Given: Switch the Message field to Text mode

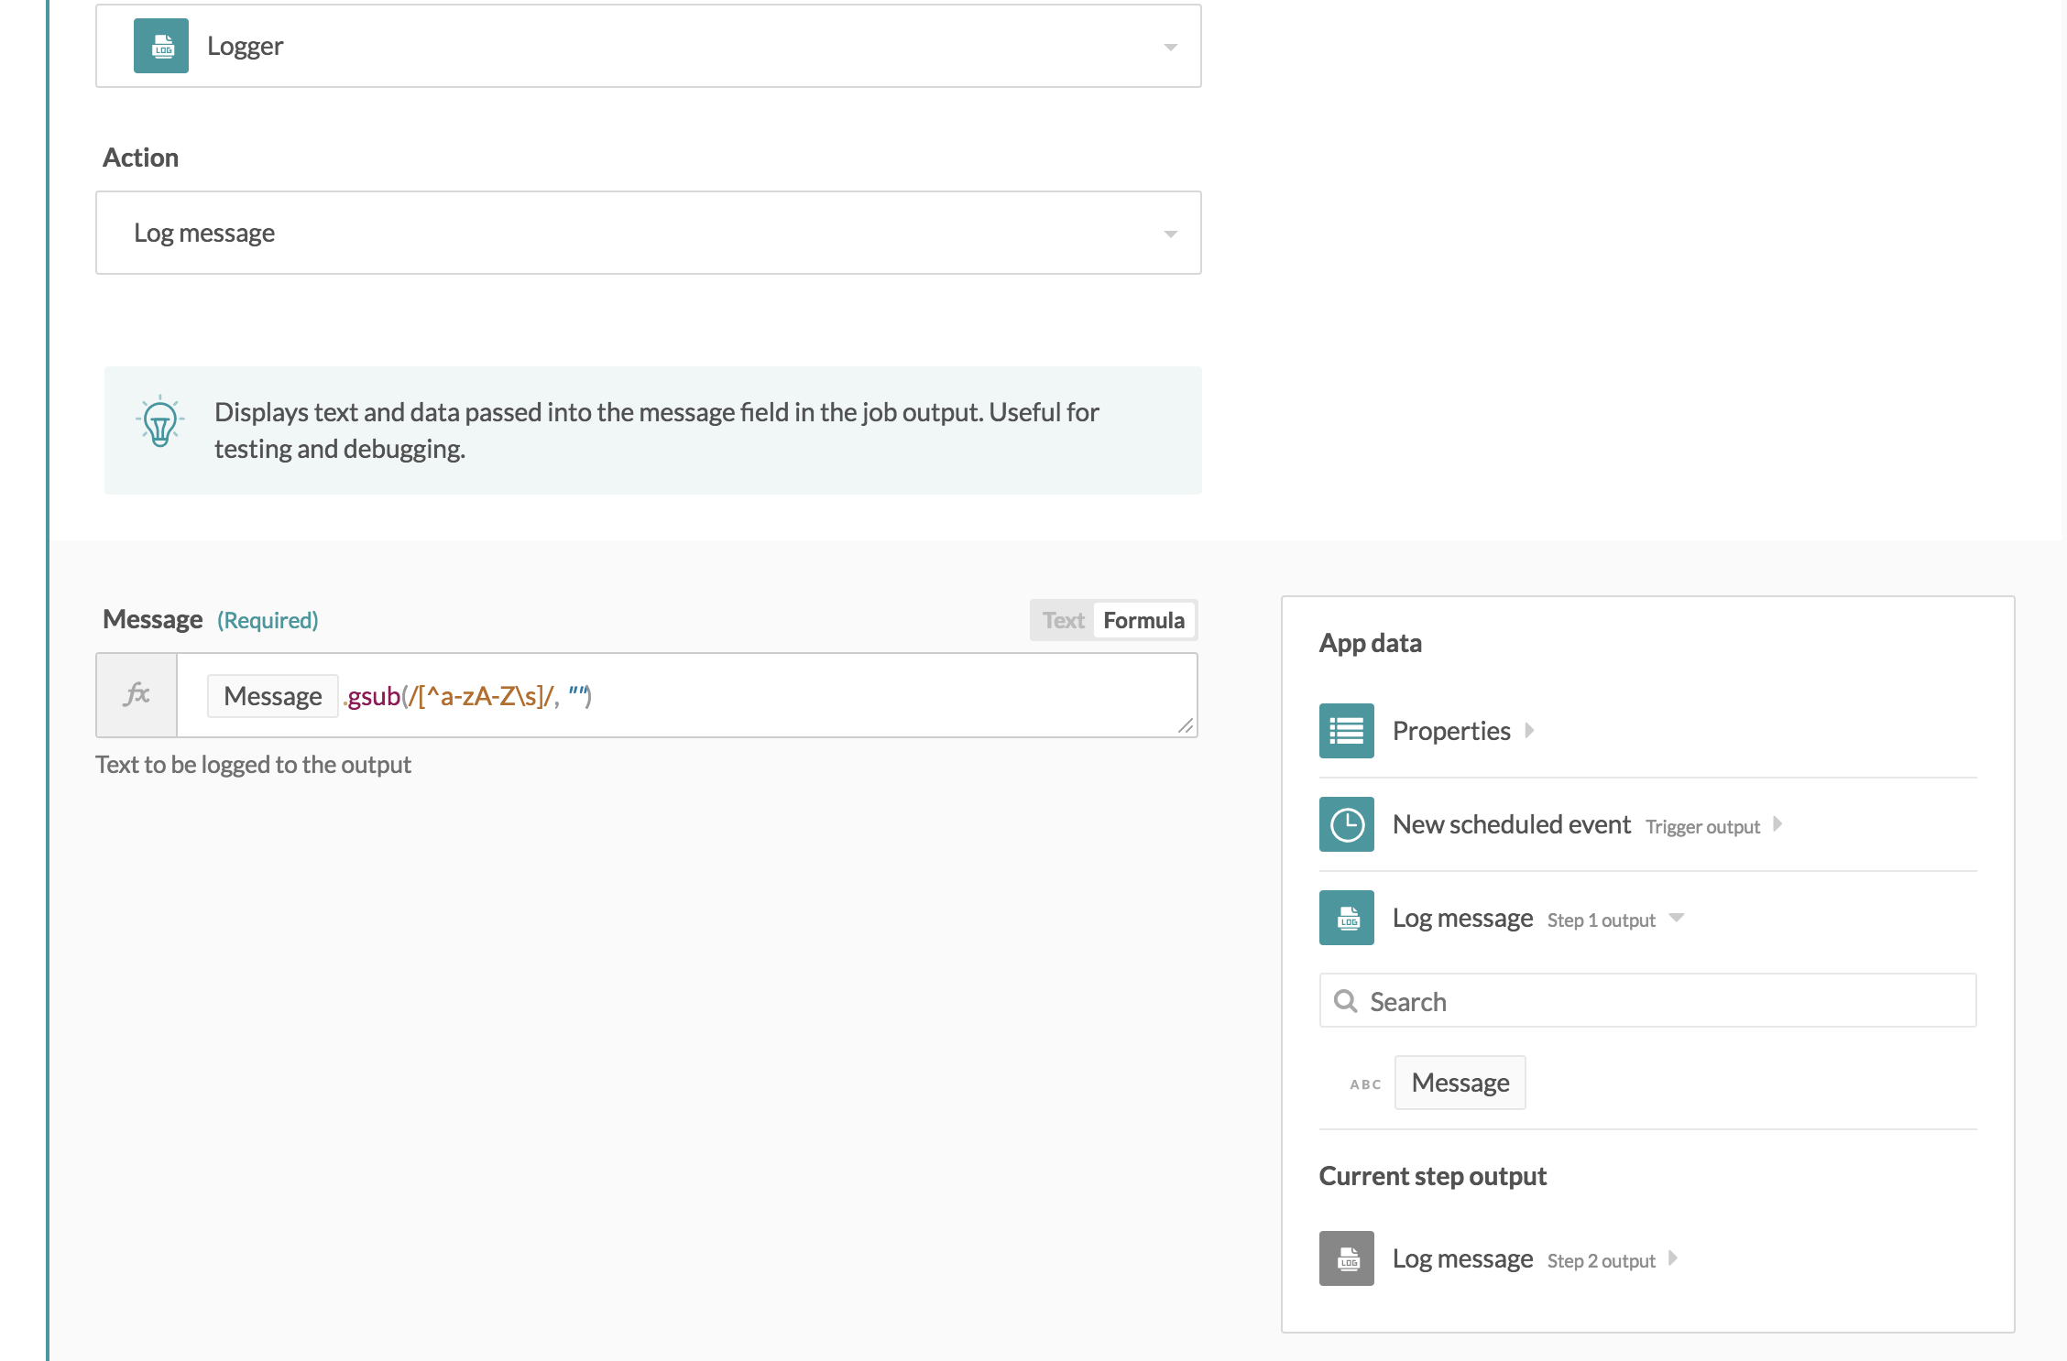Looking at the screenshot, I should [x=1061, y=620].
